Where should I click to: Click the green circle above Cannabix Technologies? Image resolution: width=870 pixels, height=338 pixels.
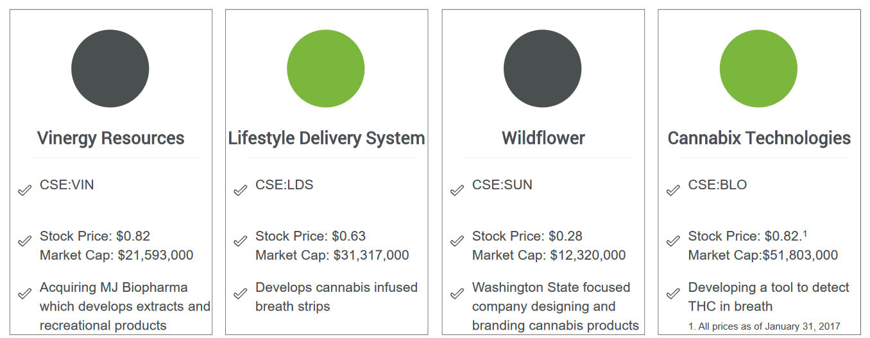tap(758, 69)
